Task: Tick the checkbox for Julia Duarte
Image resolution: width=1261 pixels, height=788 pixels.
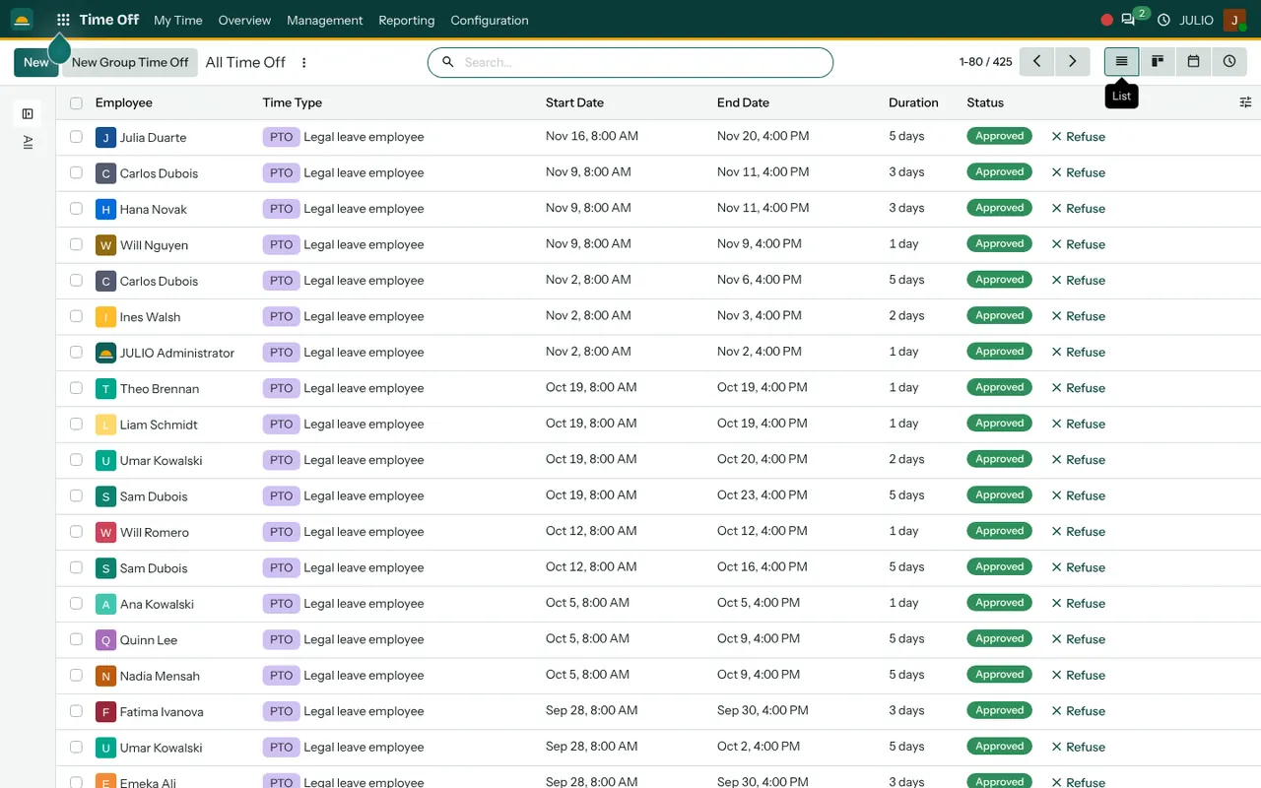Action: click(x=76, y=137)
